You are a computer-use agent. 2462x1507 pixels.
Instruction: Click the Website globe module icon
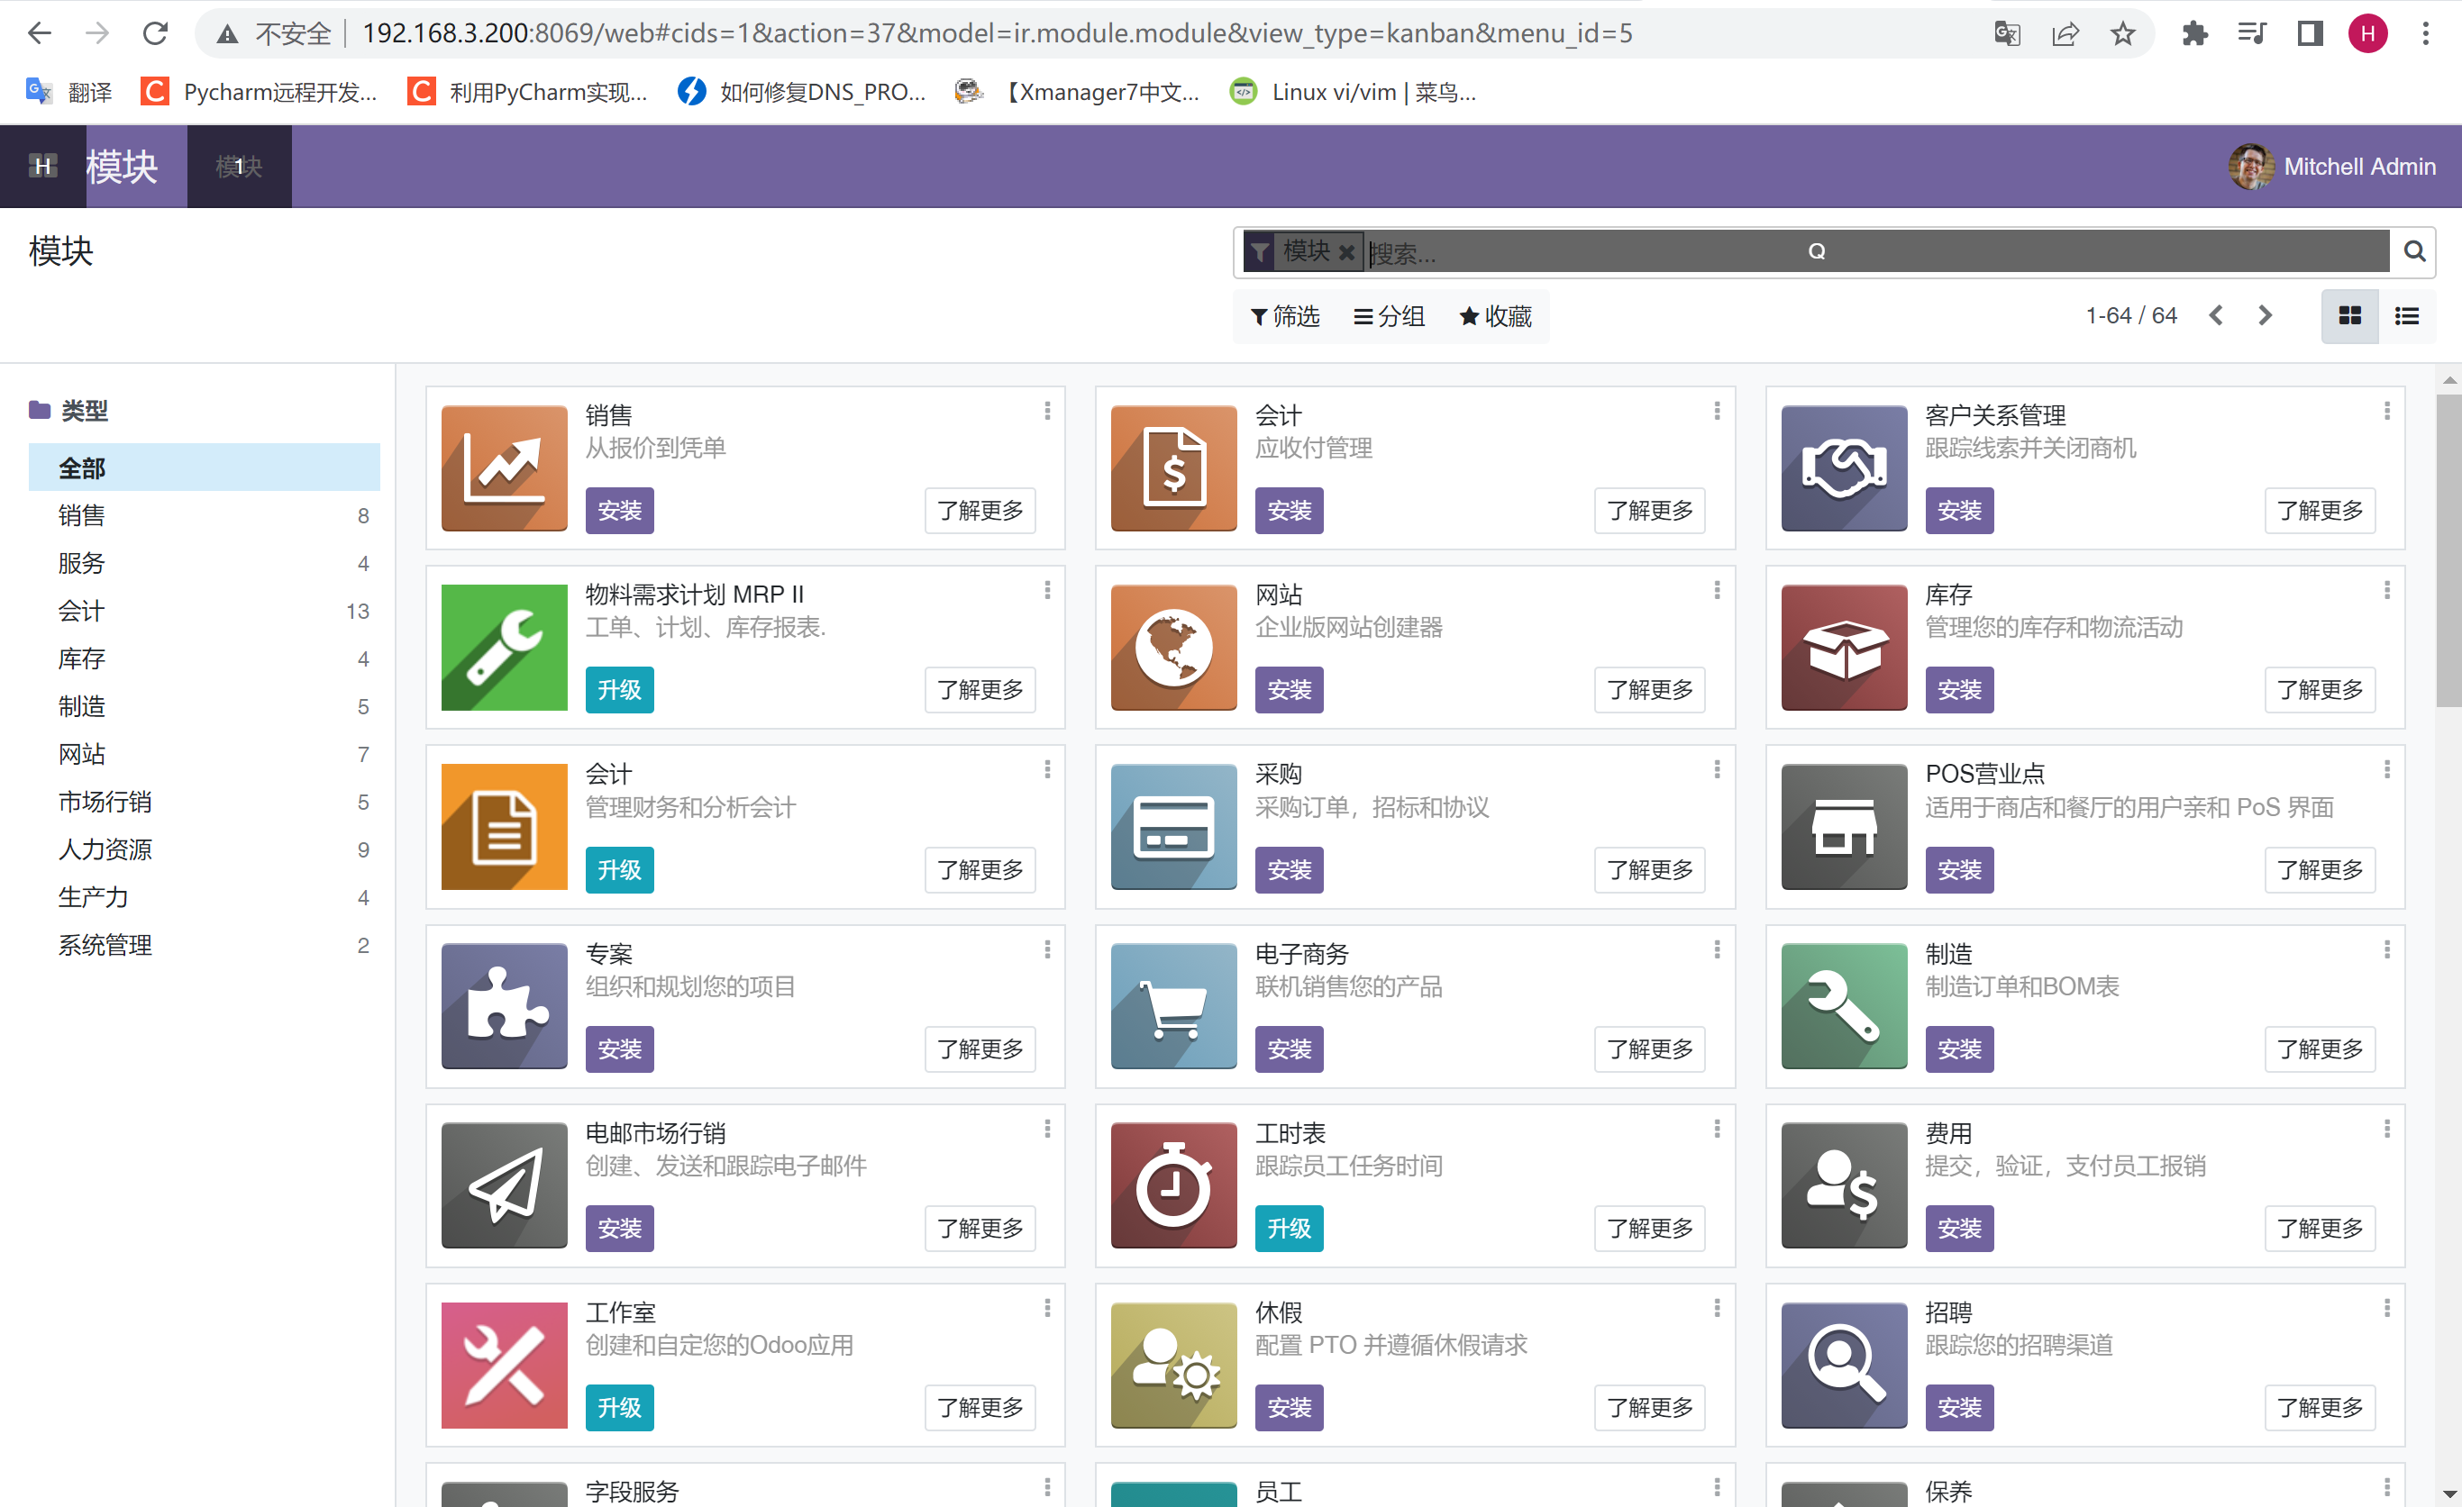coord(1173,647)
